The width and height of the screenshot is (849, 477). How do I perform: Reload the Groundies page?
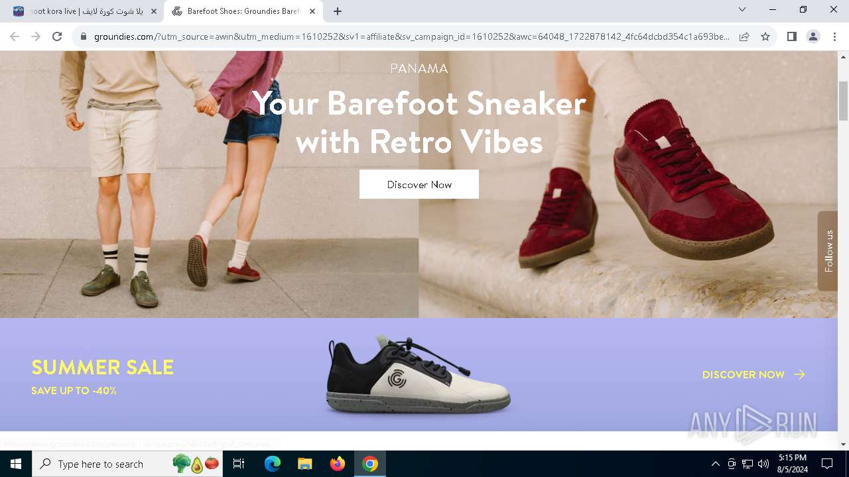coord(57,36)
